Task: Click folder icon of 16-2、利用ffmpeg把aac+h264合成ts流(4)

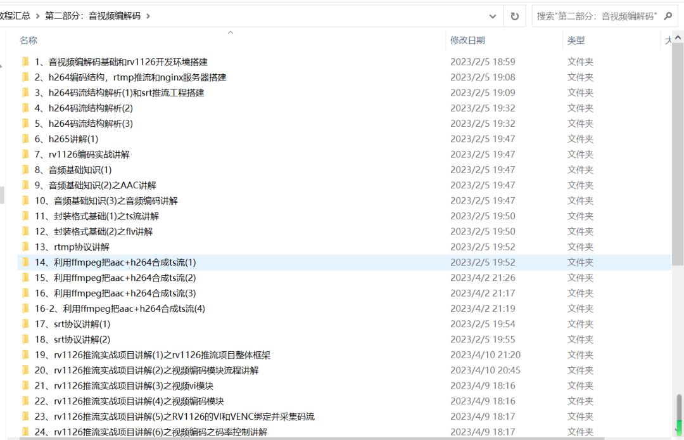Action: 26,309
